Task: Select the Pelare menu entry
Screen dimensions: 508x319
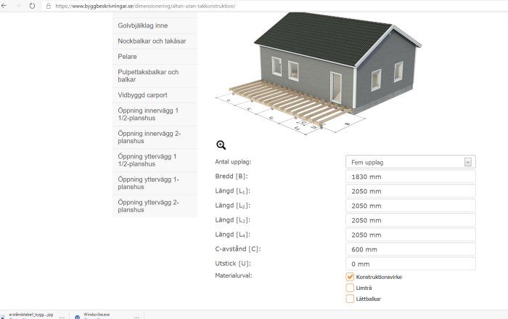Action: tap(155, 57)
